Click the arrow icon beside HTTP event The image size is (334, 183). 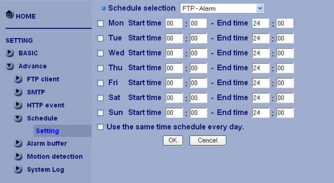[18, 105]
